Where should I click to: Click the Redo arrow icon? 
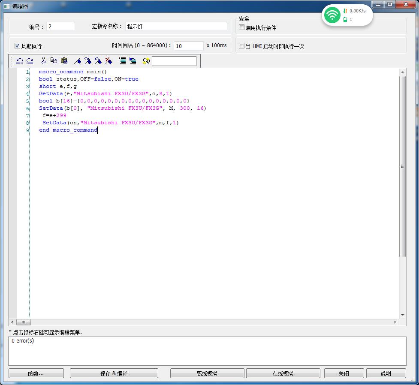[x=30, y=61]
